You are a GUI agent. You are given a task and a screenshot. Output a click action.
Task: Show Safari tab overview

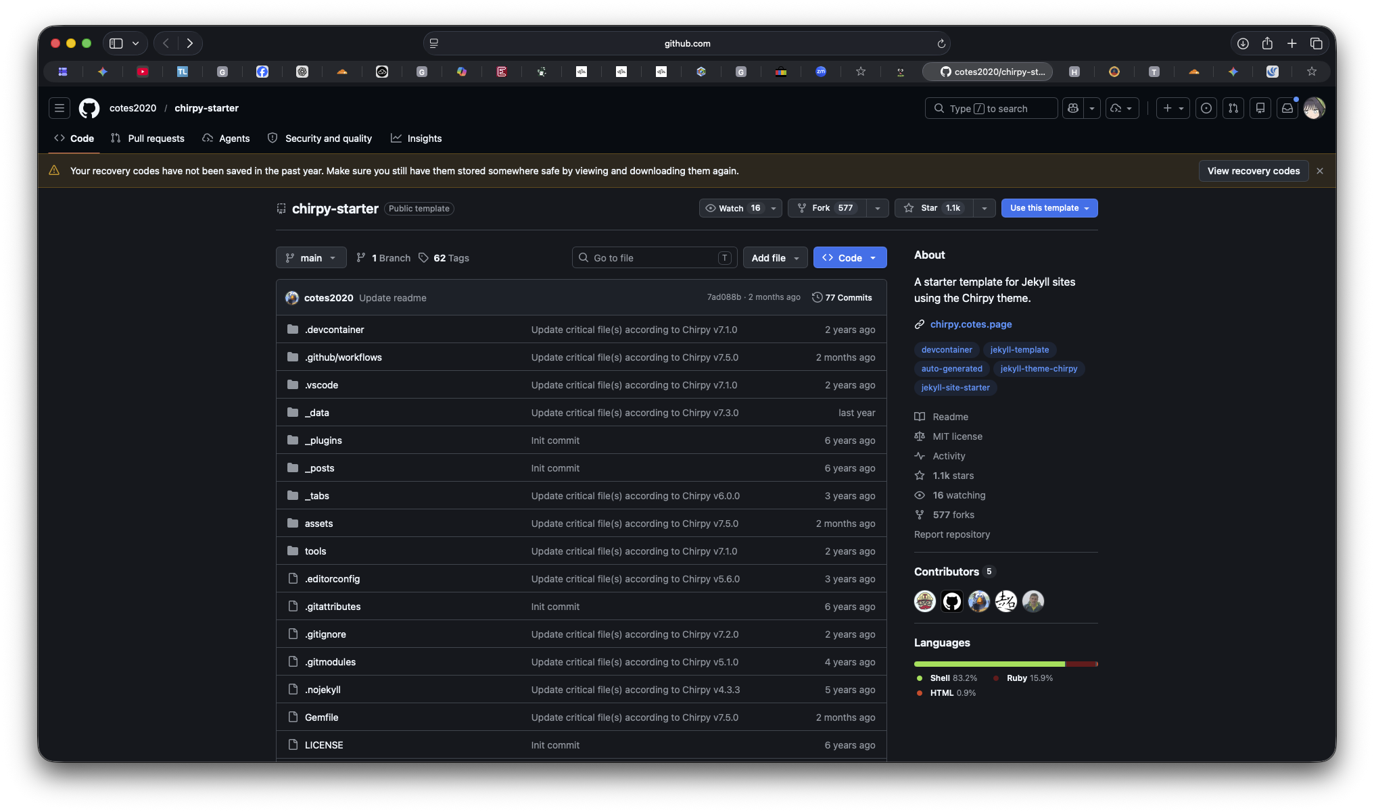[x=1316, y=43]
